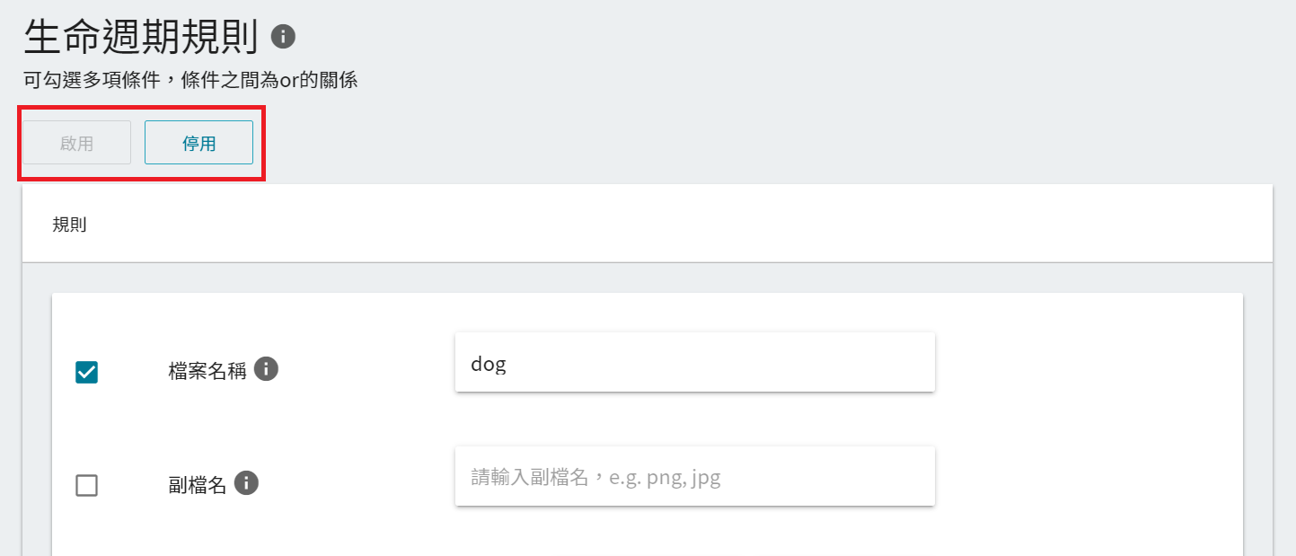The image size is (1296, 556).
Task: Click the 停用 button
Action: pos(198,143)
